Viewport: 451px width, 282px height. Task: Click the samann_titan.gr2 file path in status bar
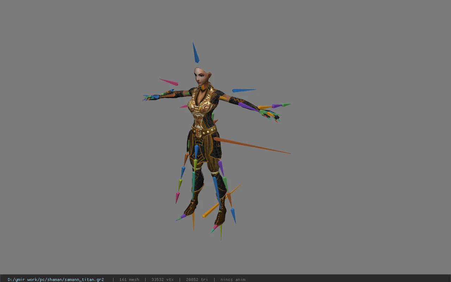tap(56, 280)
